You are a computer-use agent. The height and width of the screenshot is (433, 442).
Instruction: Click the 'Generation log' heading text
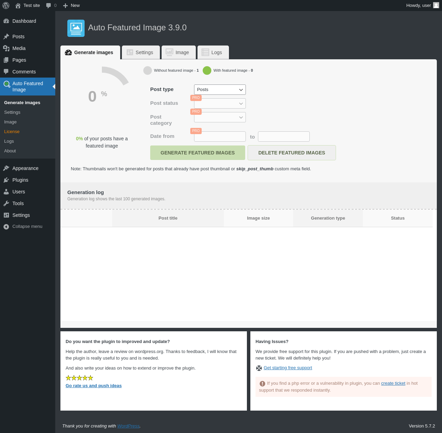[86, 192]
